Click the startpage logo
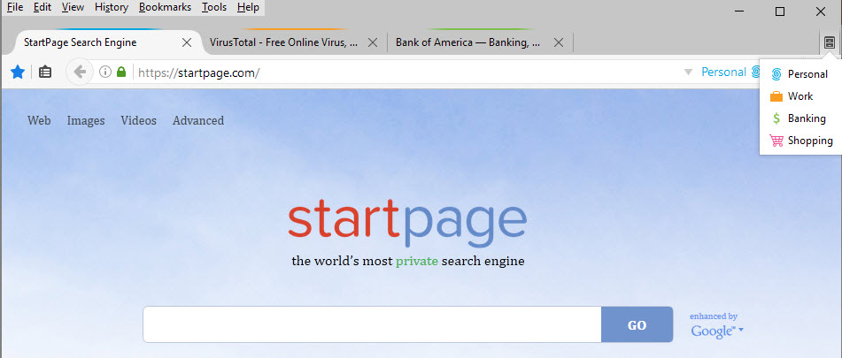 click(407, 223)
